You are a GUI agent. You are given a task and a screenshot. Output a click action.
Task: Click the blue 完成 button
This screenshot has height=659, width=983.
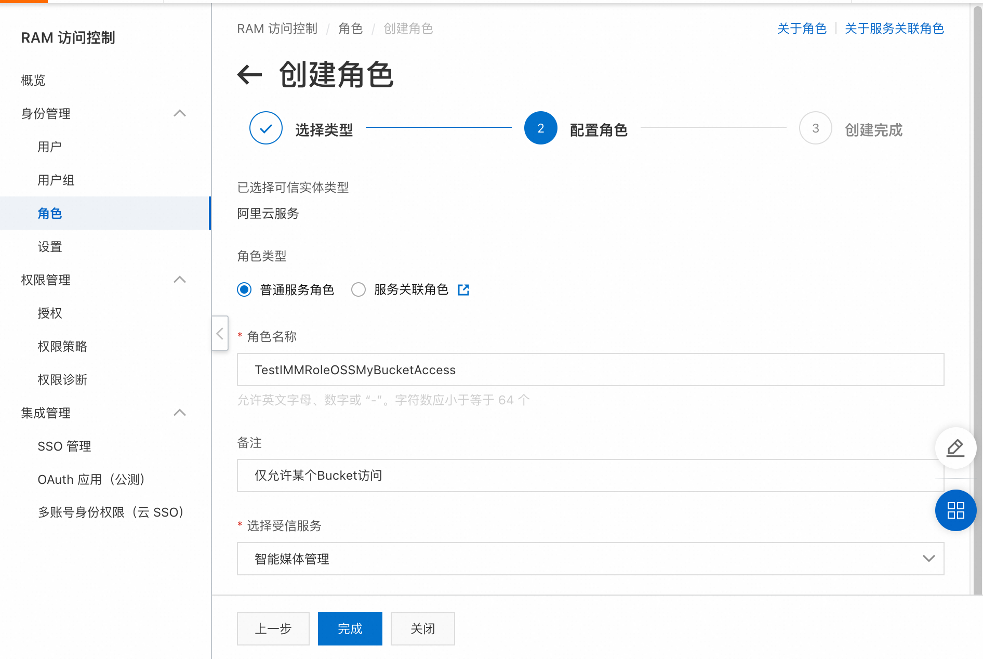pyautogui.click(x=350, y=629)
